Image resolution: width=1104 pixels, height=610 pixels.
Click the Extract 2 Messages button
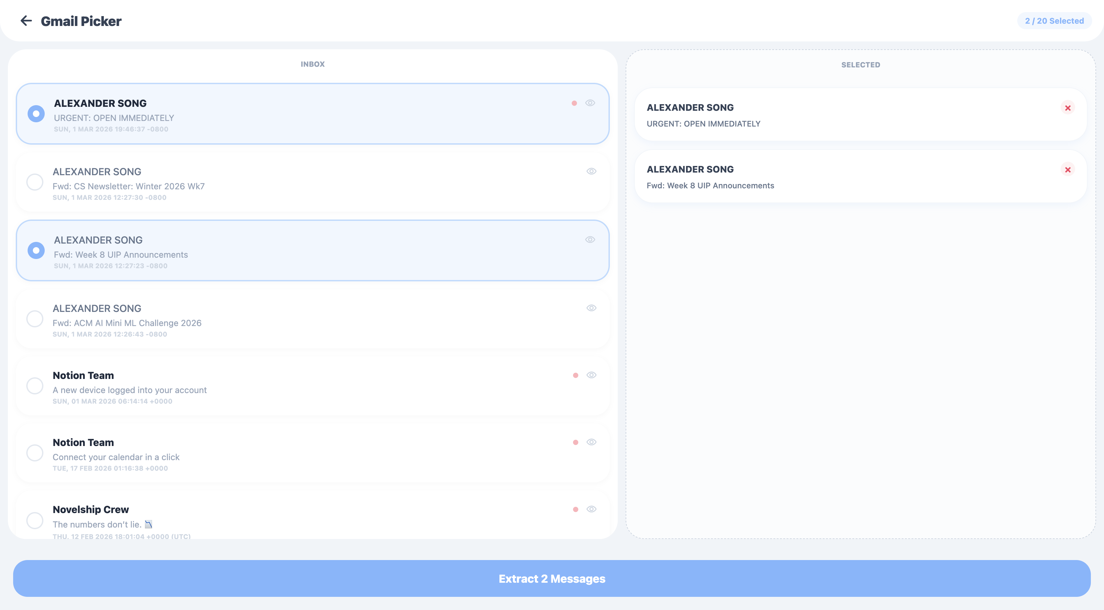point(552,578)
